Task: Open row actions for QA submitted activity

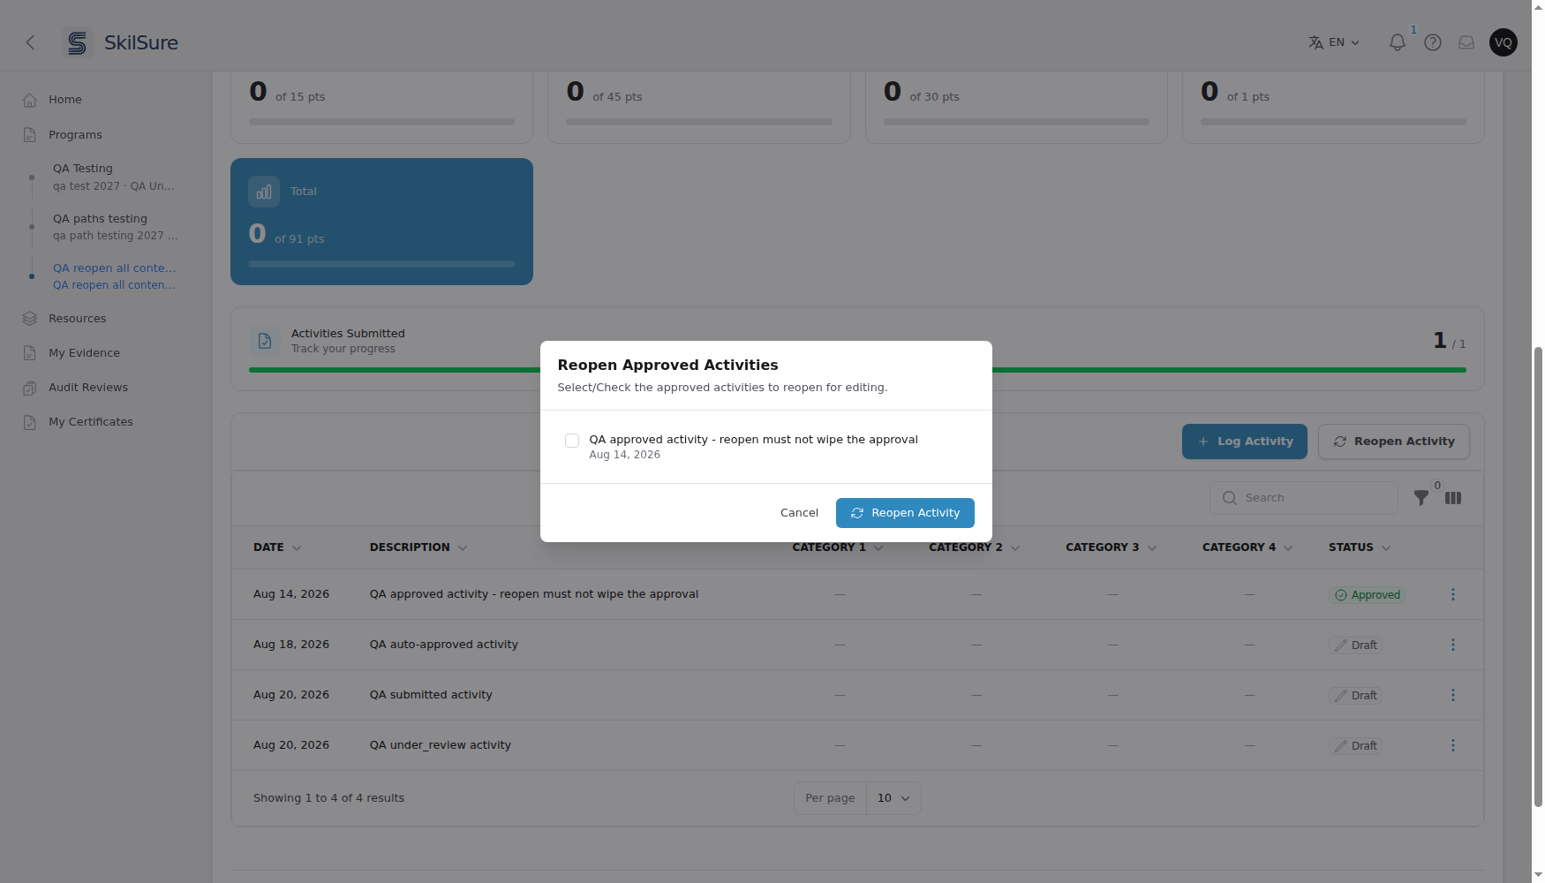Action: click(x=1453, y=695)
